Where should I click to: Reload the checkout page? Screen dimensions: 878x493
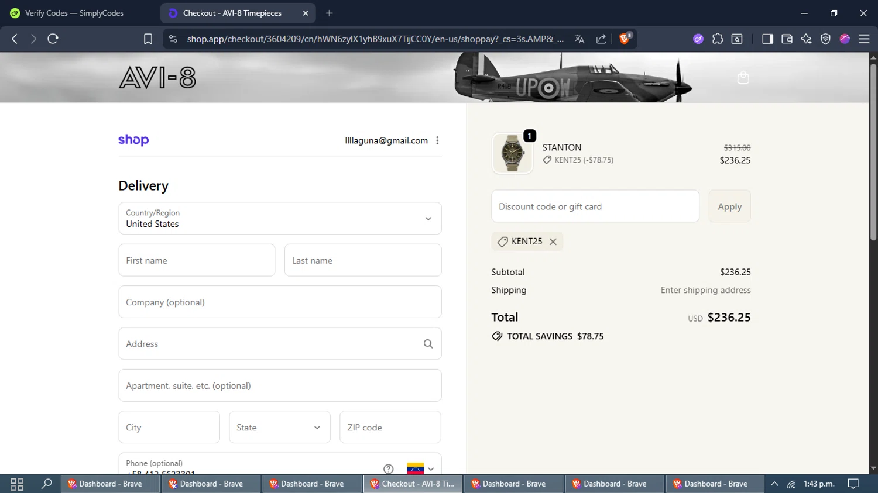click(x=53, y=39)
